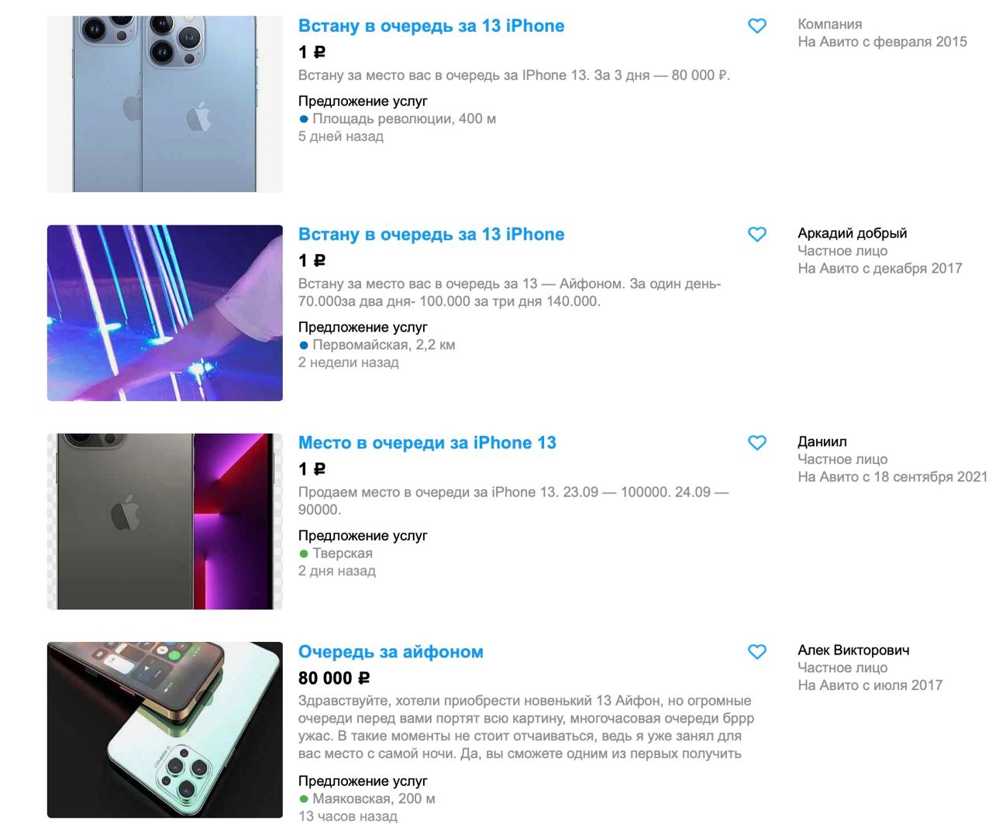Tap the heart icon on Даниил's listing

point(757,443)
